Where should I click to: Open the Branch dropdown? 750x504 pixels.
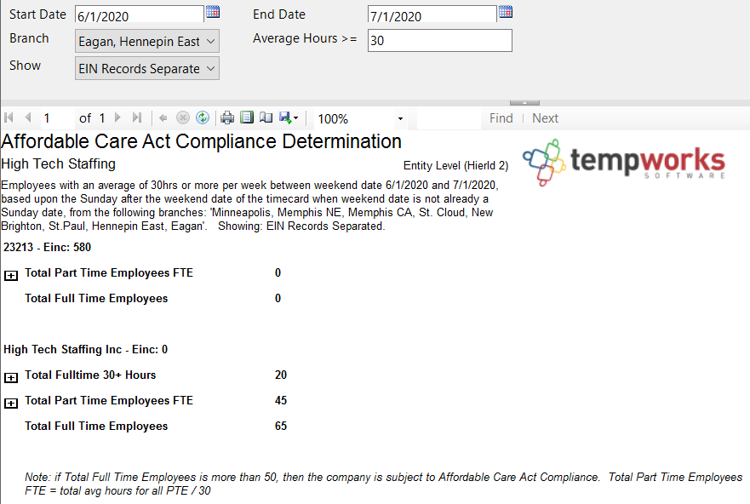[x=147, y=41]
